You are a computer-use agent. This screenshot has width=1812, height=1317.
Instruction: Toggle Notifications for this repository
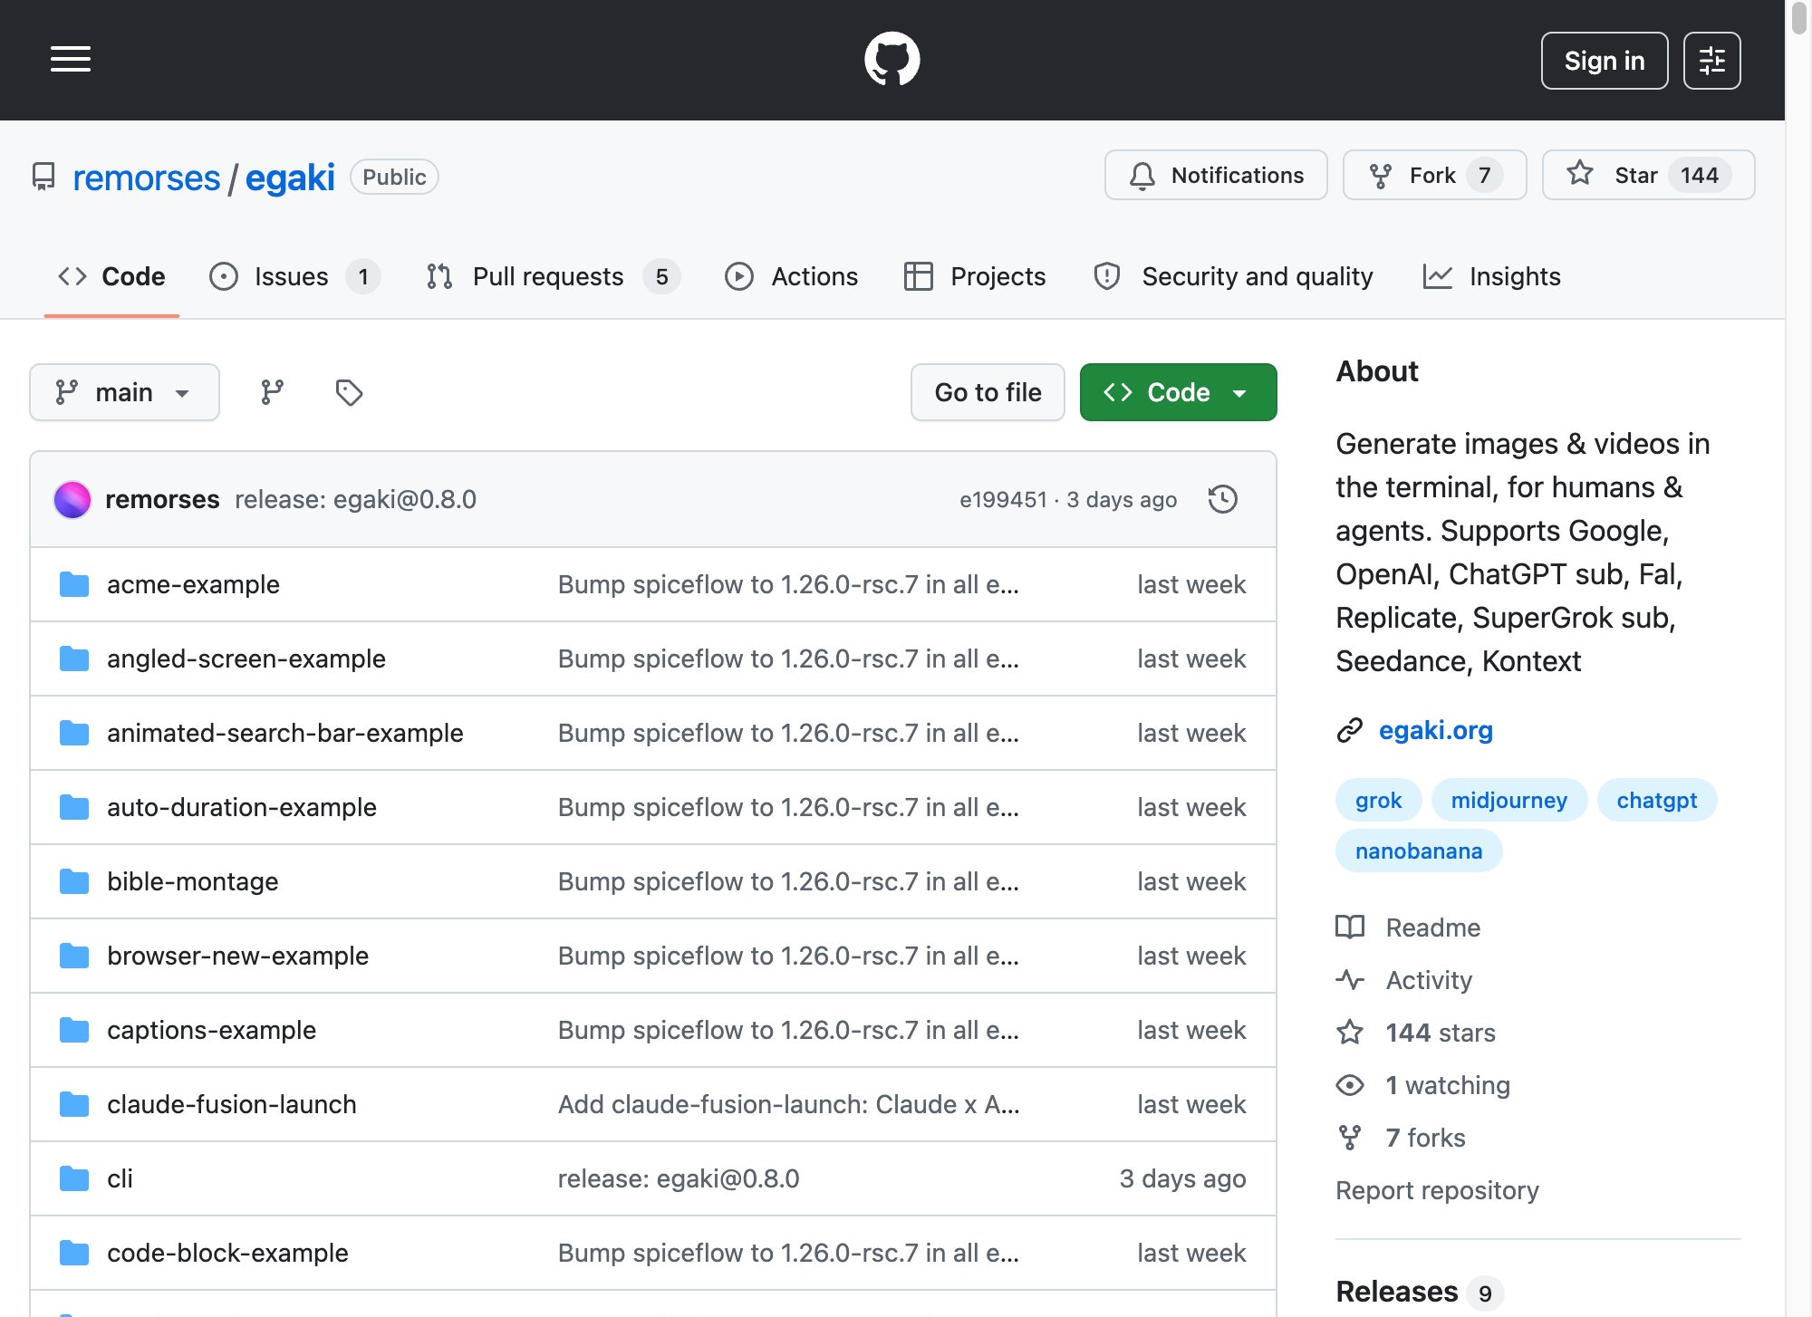[x=1216, y=175]
